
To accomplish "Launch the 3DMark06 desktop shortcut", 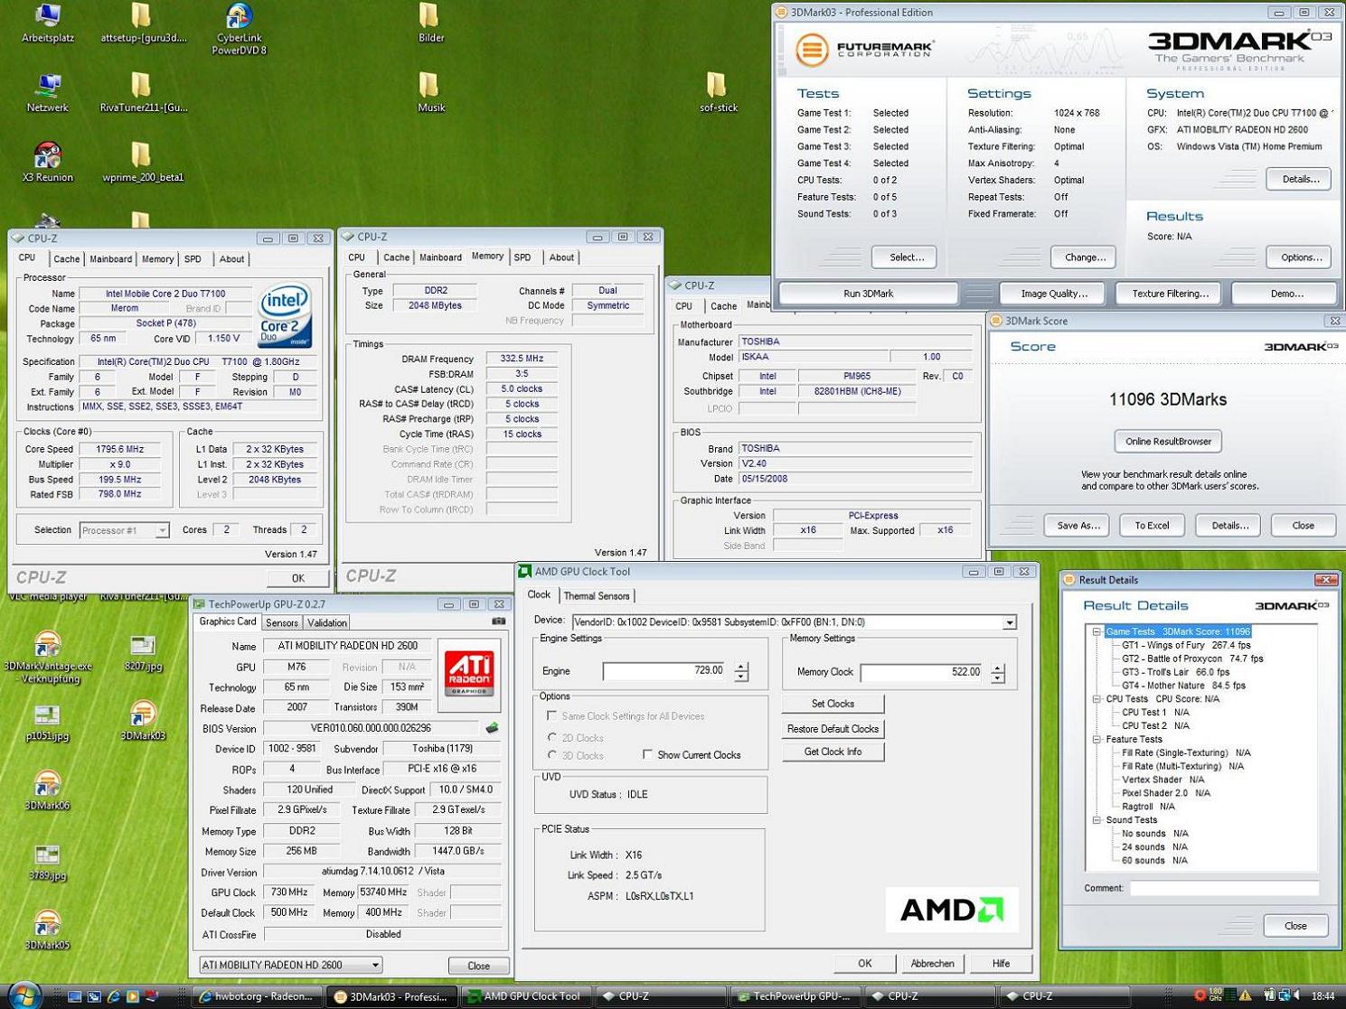I will click(47, 791).
